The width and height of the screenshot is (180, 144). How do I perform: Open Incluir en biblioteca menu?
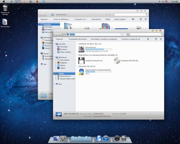point(62,19)
